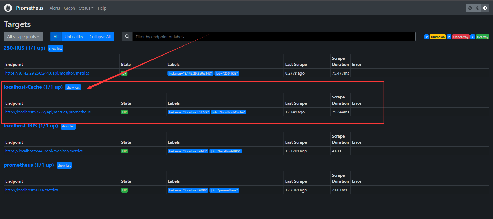Click instance="8.142.29.250:2443" label badge
Image resolution: width=493 pixels, height=219 pixels.
click(x=191, y=74)
